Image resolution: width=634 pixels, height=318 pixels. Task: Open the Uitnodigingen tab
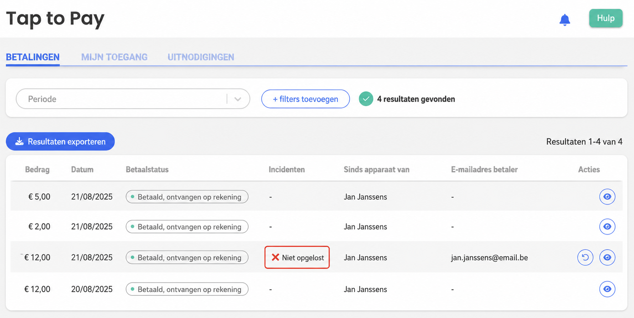[201, 57]
